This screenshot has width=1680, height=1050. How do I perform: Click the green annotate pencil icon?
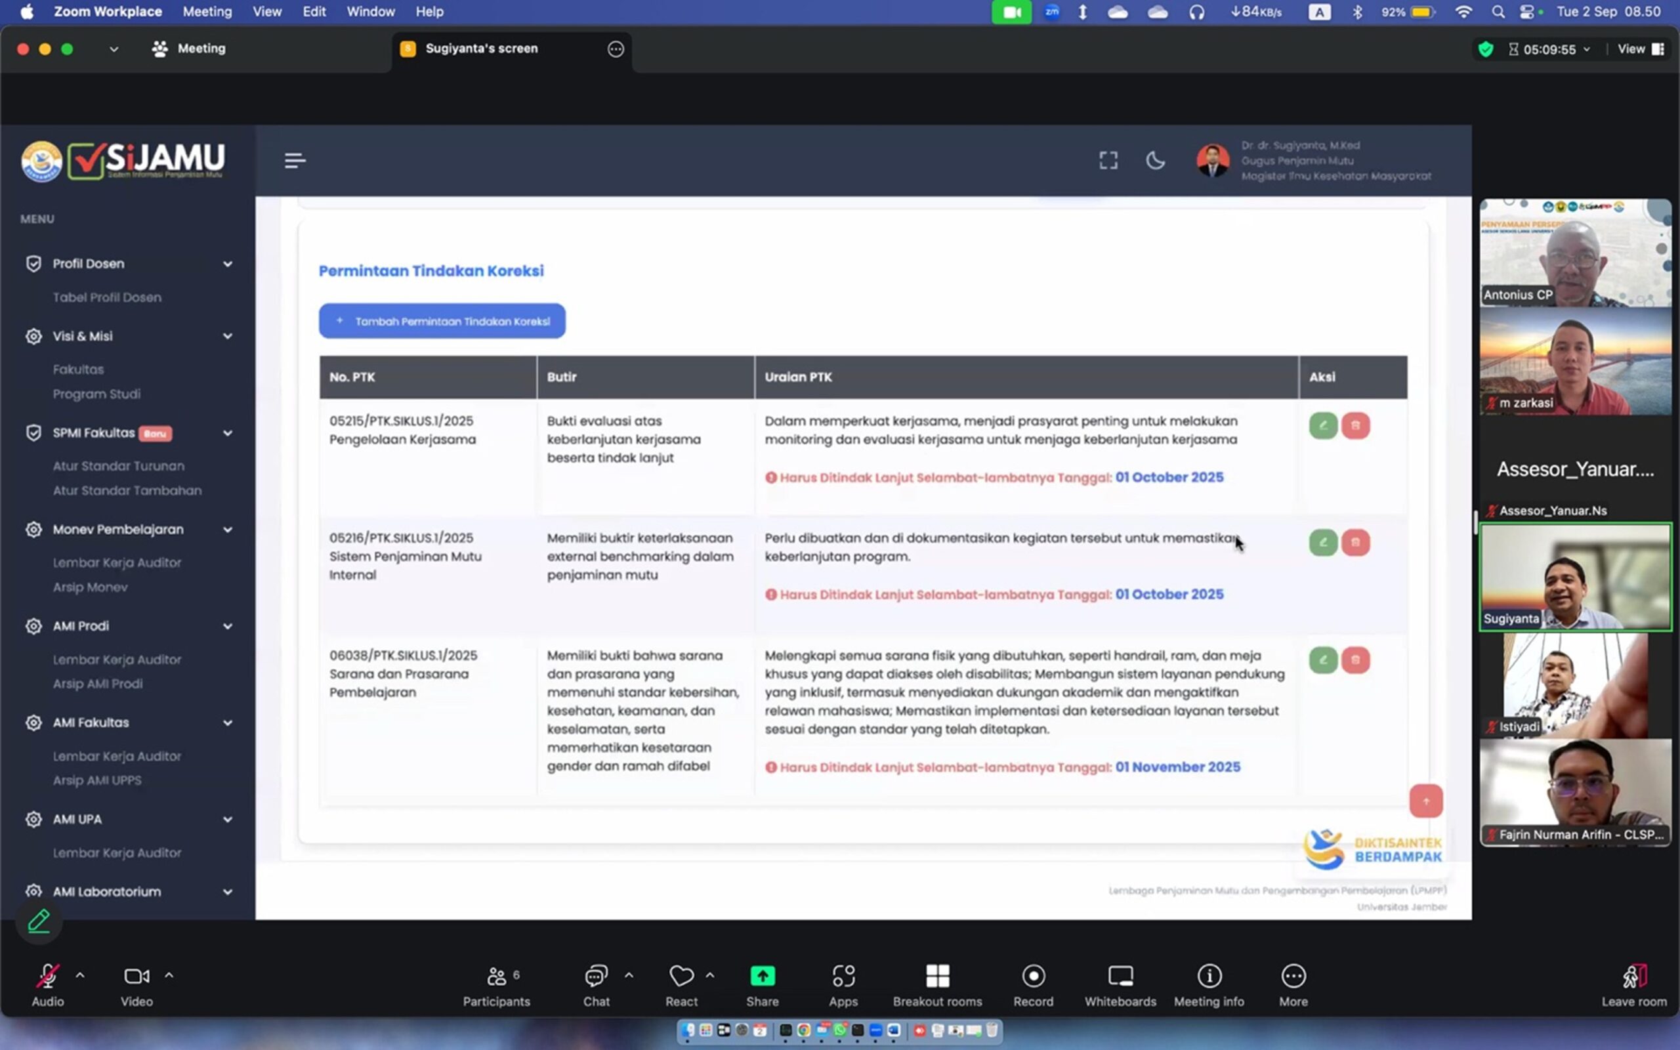(39, 921)
